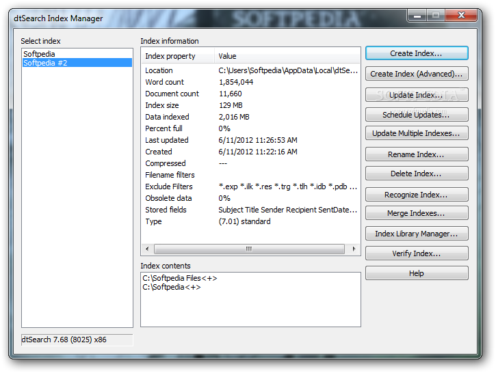496x373 pixels.
Task: Click the 1,854,044 word count value
Action: tap(236, 82)
